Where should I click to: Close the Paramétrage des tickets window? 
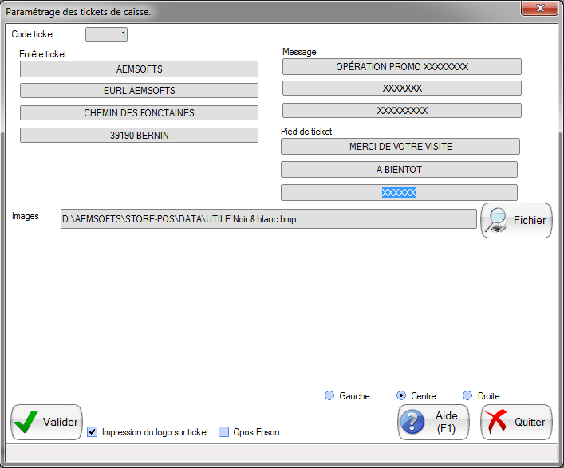click(539, 8)
